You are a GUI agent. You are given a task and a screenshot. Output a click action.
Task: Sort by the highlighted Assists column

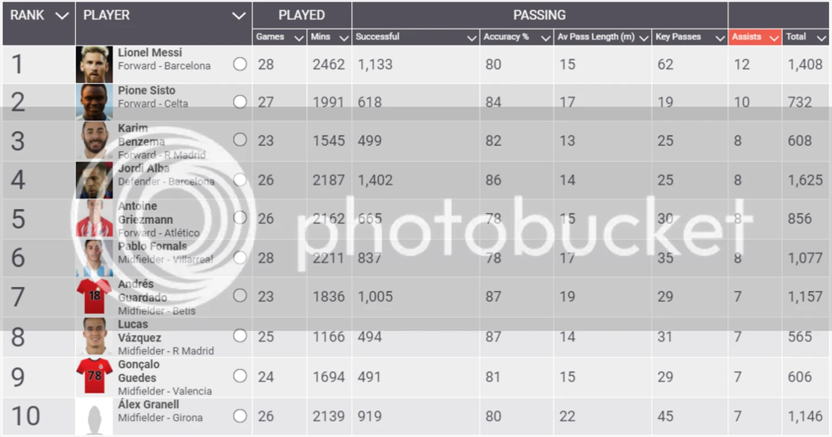click(754, 37)
